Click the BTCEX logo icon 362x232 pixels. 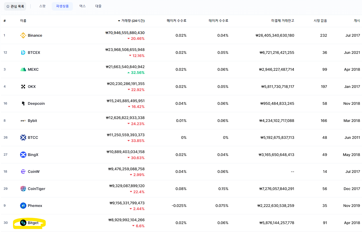point(23,53)
